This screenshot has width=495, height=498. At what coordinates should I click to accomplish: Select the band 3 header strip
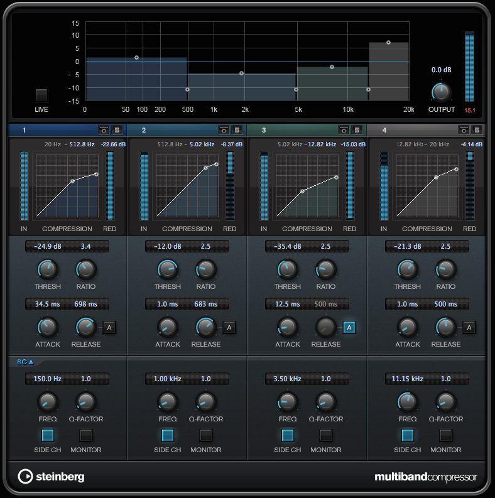[307, 130]
